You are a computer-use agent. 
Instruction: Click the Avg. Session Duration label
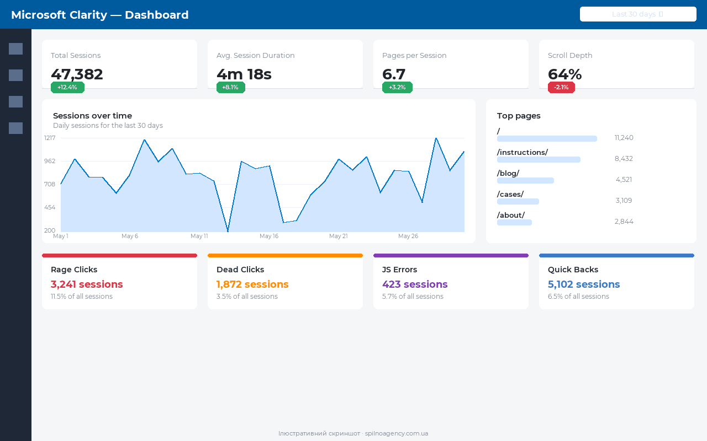(x=256, y=56)
